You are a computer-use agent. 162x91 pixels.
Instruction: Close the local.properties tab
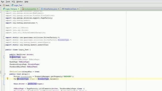click(x=38, y=9)
